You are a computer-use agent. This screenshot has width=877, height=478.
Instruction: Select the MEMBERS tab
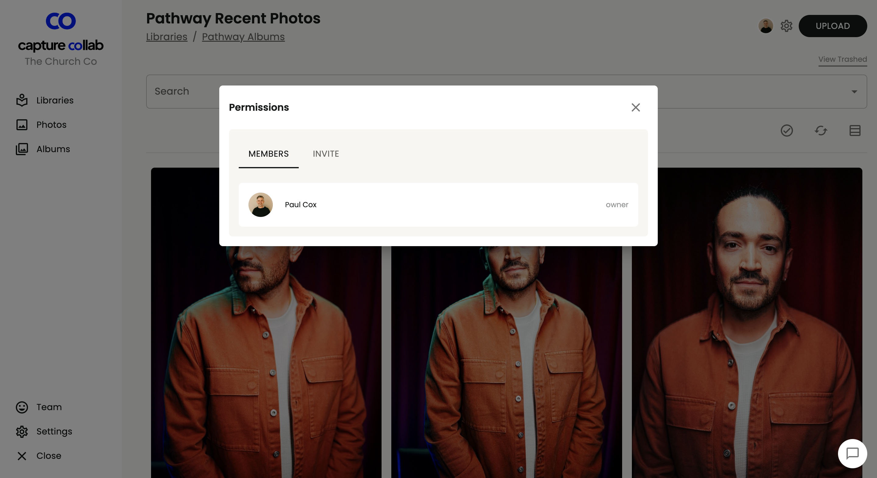[268, 154]
